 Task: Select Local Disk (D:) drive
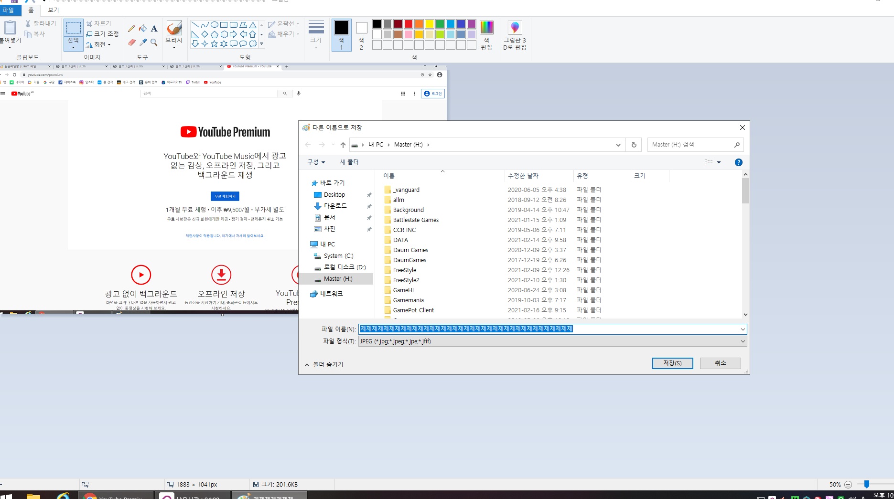click(x=345, y=267)
